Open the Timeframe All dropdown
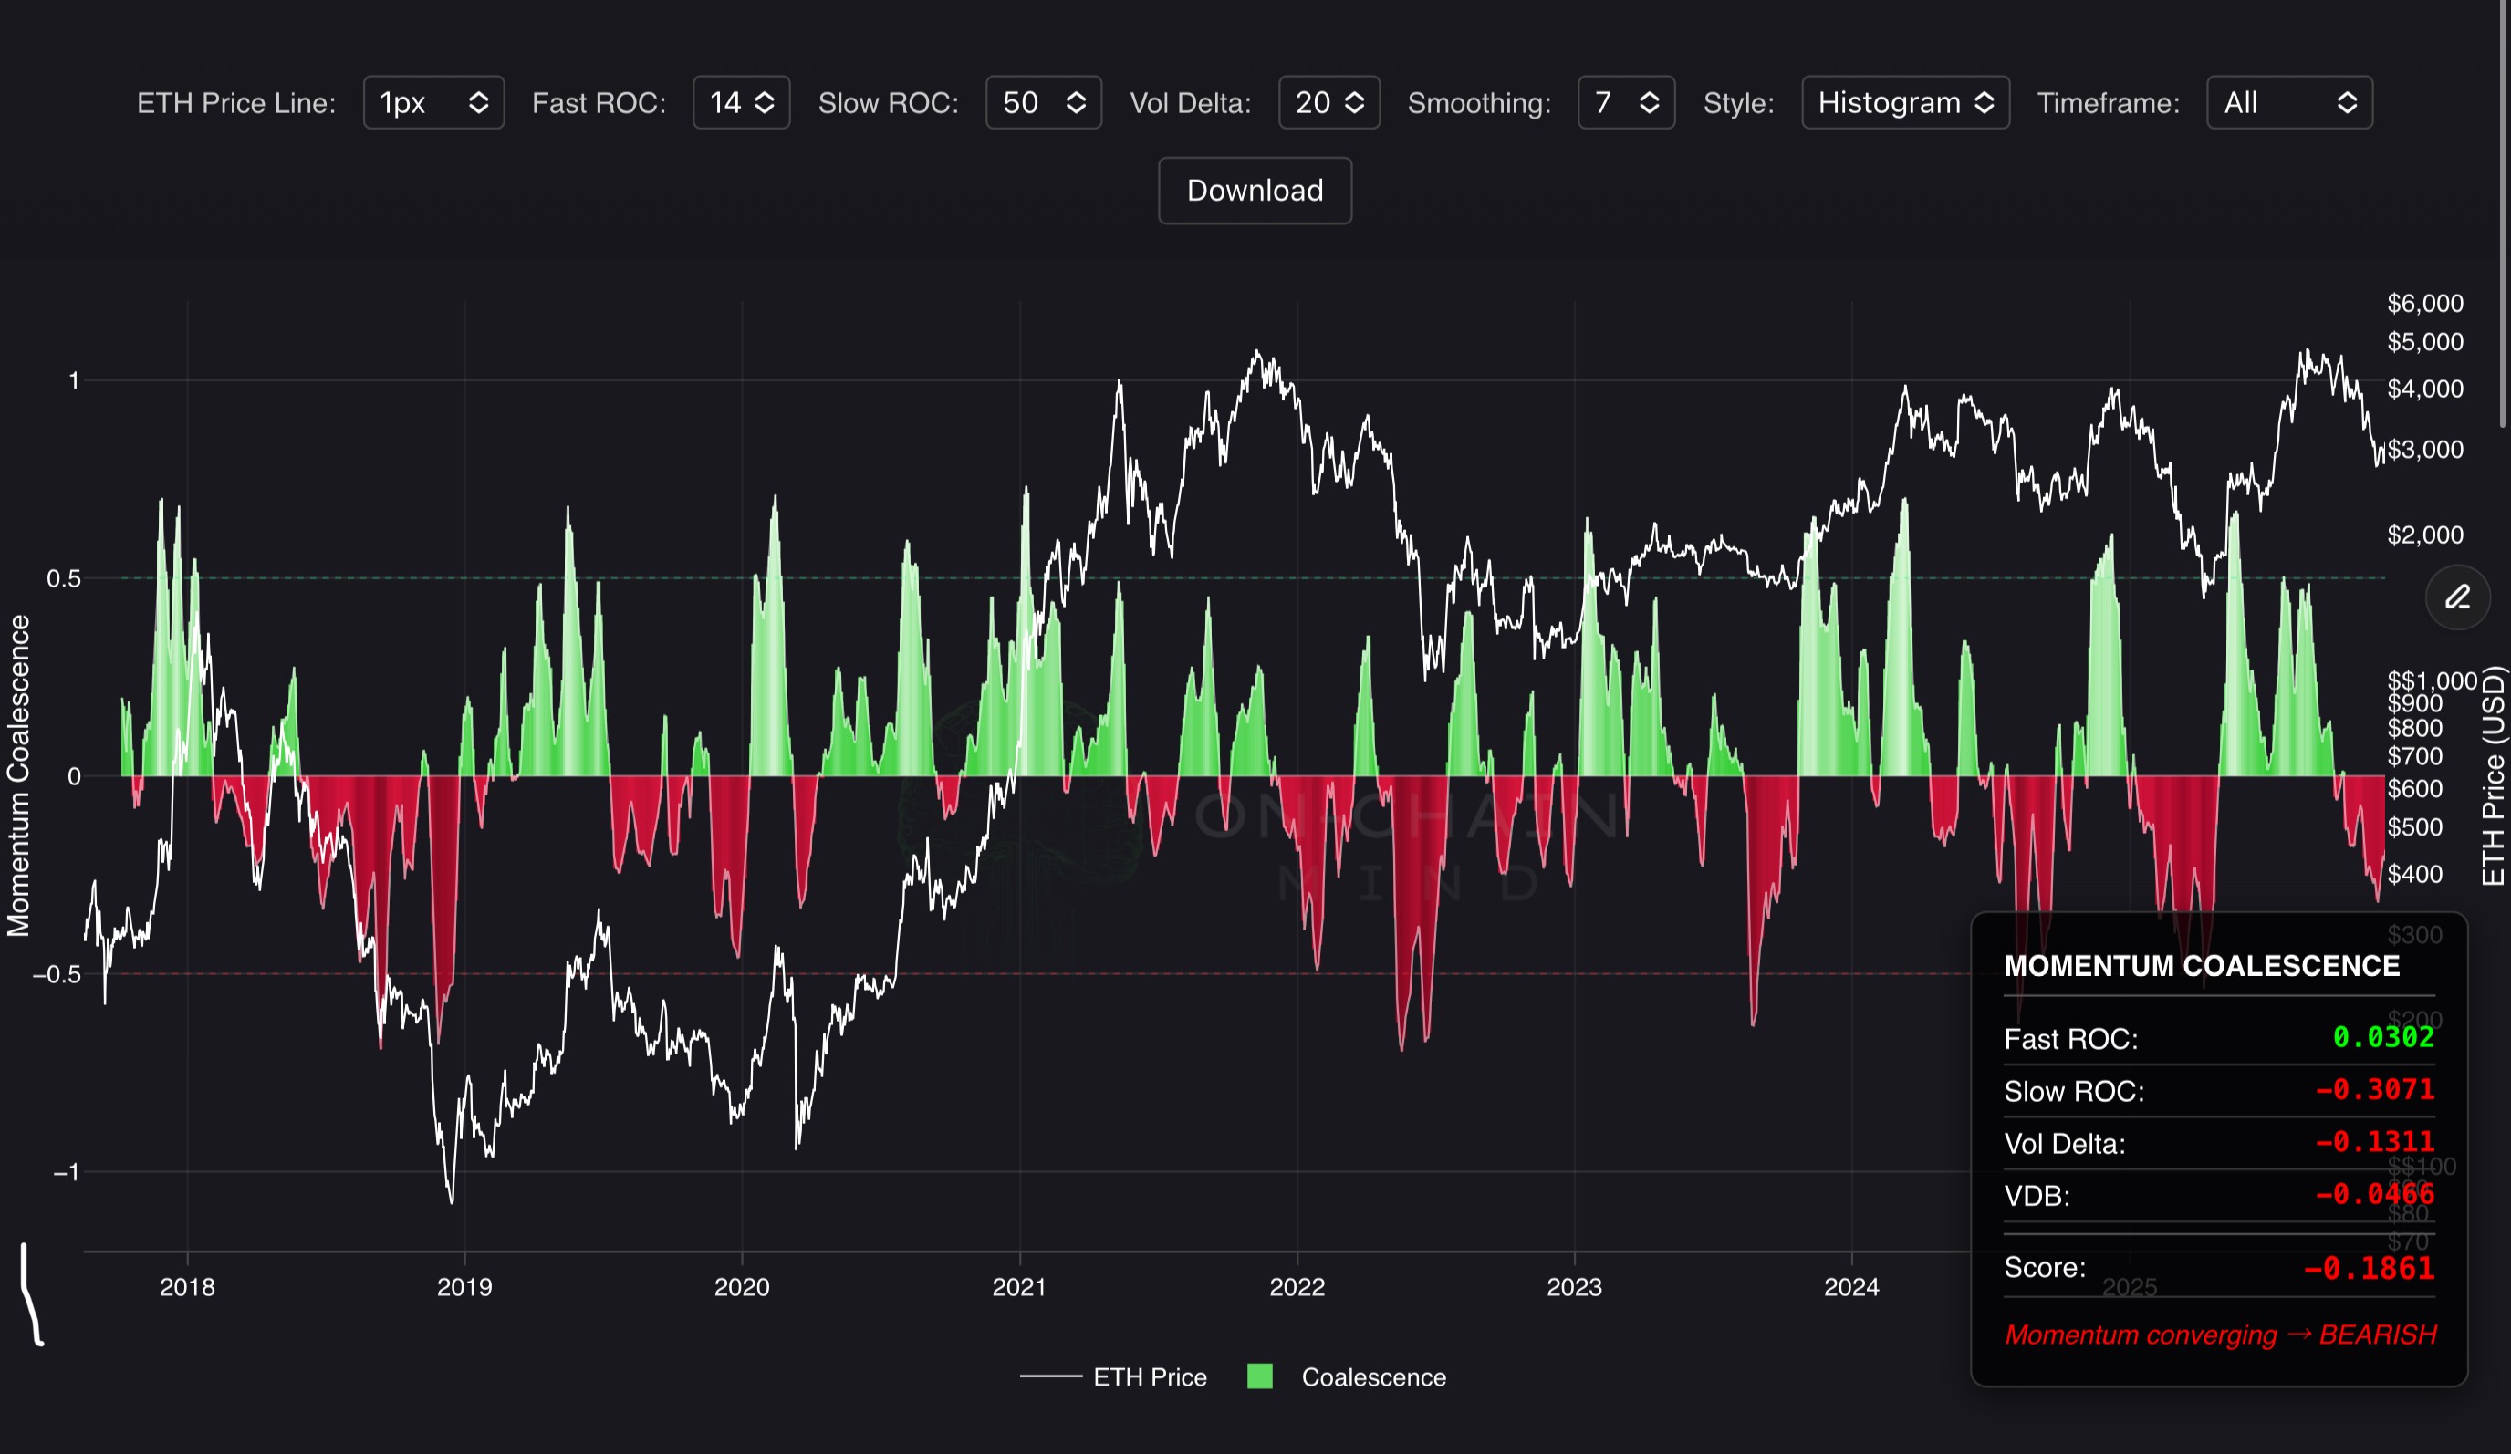The image size is (2511, 1454). tap(2288, 102)
